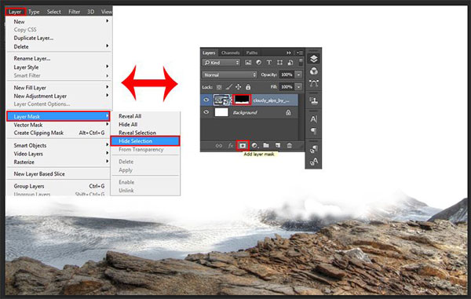
Task: Open the Channels panel dock icon
Action: pos(313,71)
